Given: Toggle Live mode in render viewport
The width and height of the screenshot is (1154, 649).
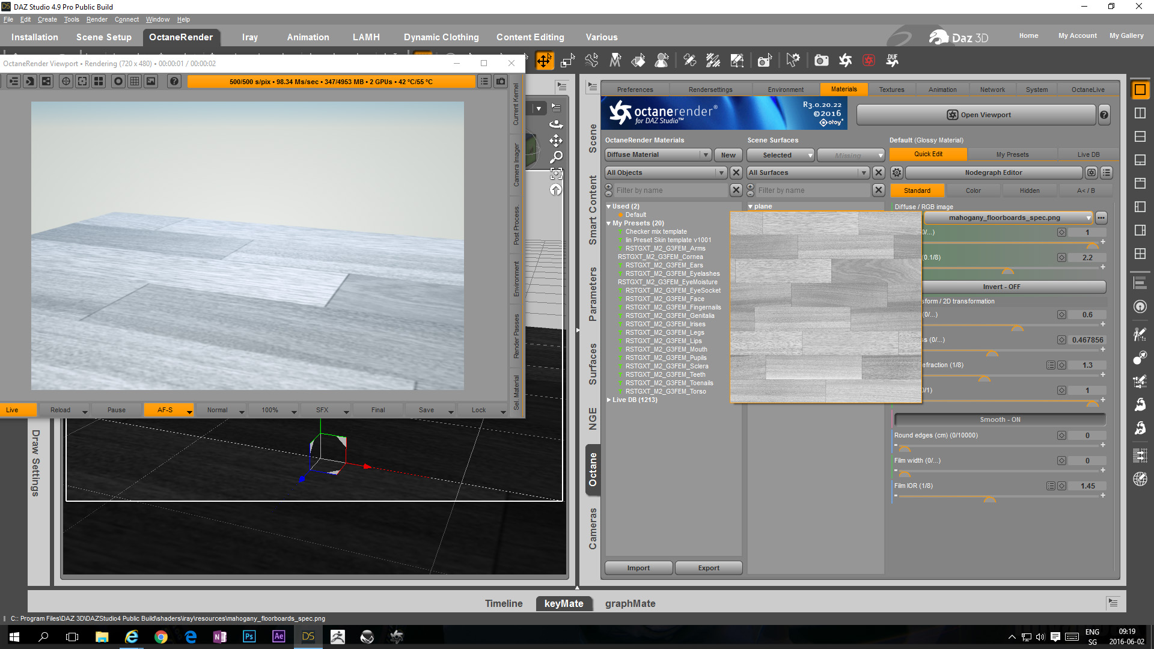Looking at the screenshot, I should point(18,410).
